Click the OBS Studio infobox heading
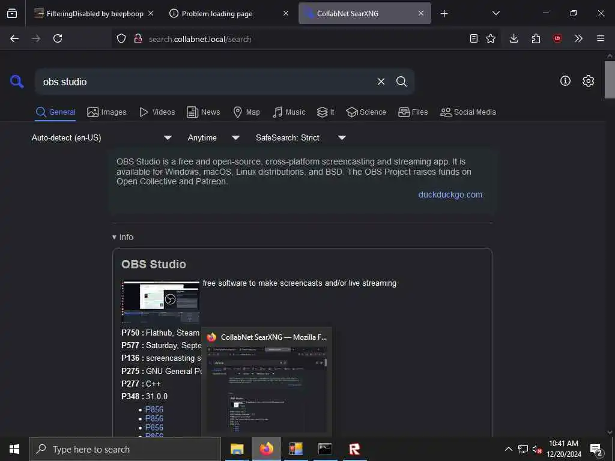This screenshot has width=615, height=461. pyautogui.click(x=154, y=264)
